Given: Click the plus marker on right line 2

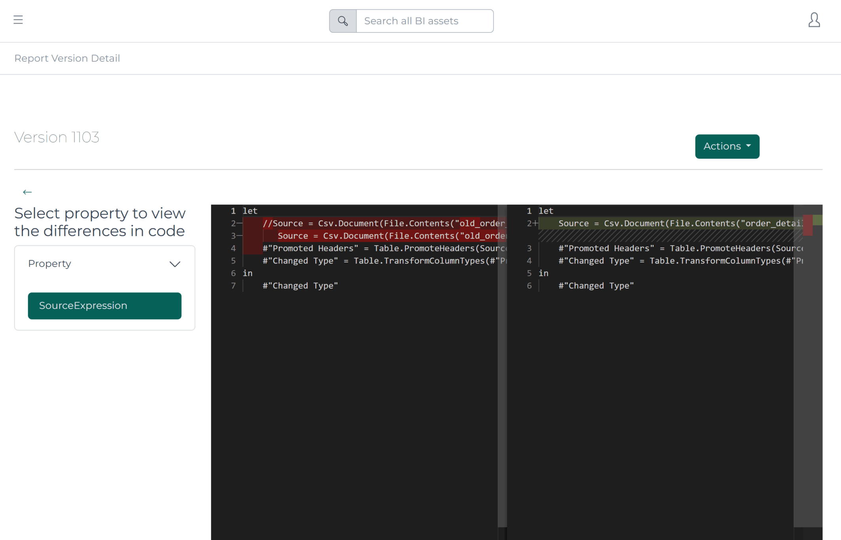Looking at the screenshot, I should (x=535, y=224).
